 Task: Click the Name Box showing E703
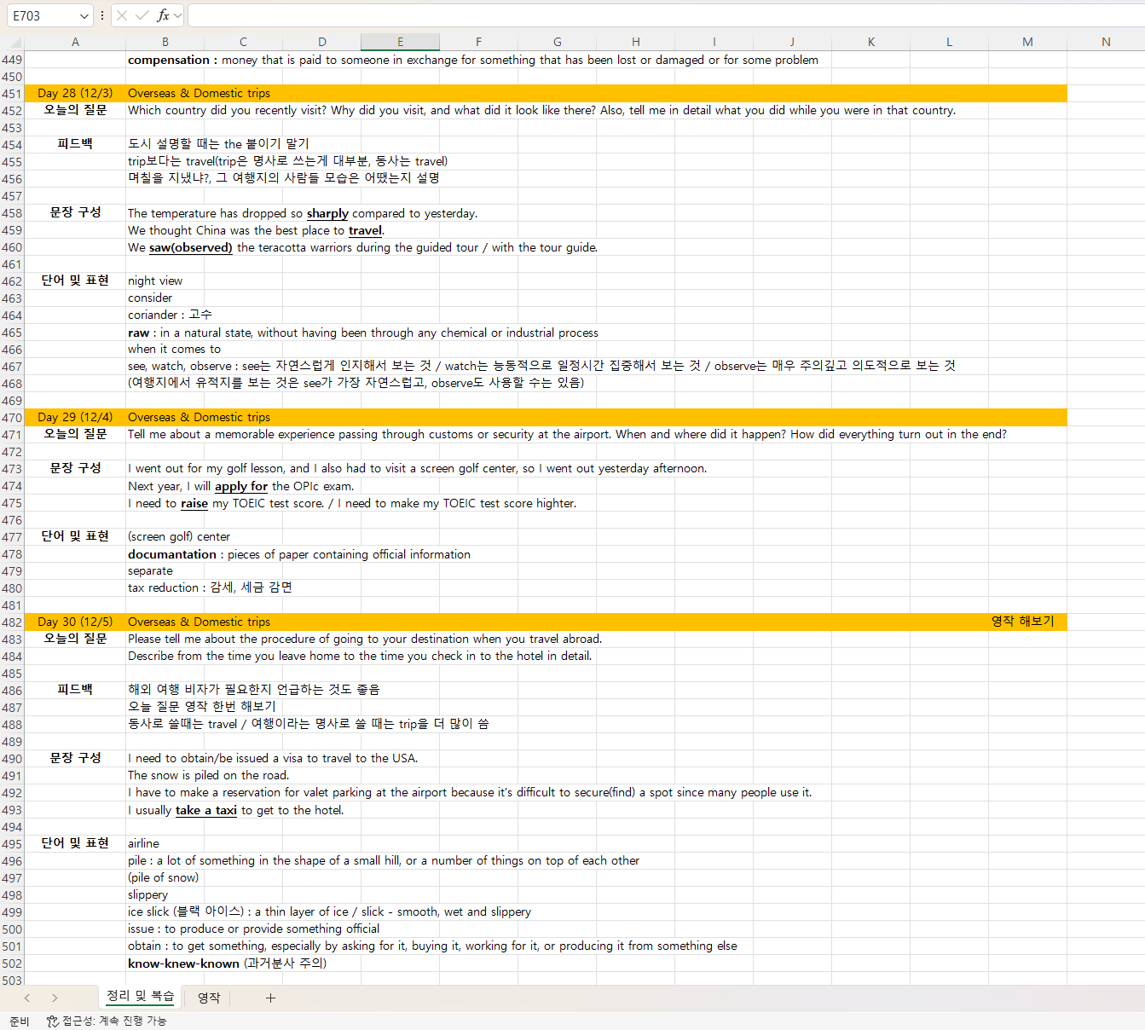pos(43,15)
